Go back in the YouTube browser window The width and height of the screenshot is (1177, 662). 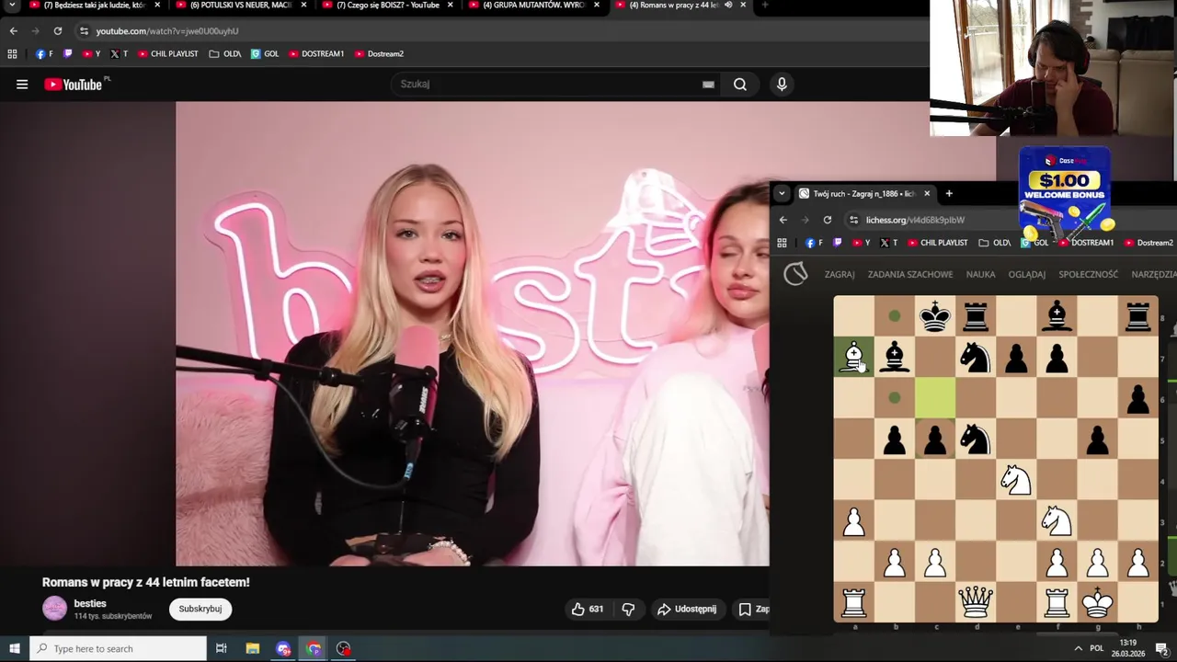(x=13, y=30)
